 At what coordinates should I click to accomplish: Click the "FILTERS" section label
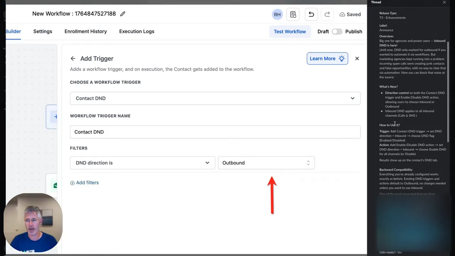click(79, 148)
